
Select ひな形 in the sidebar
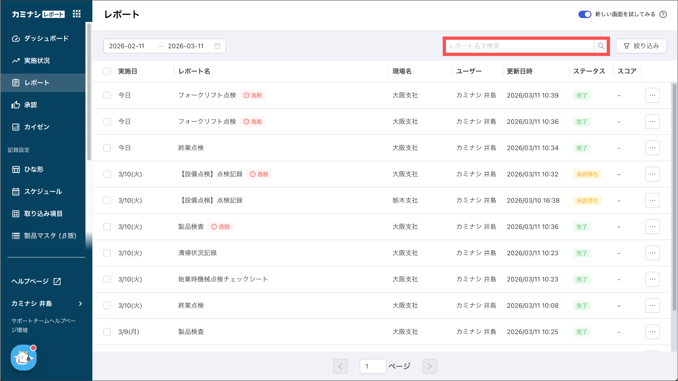[33, 169]
